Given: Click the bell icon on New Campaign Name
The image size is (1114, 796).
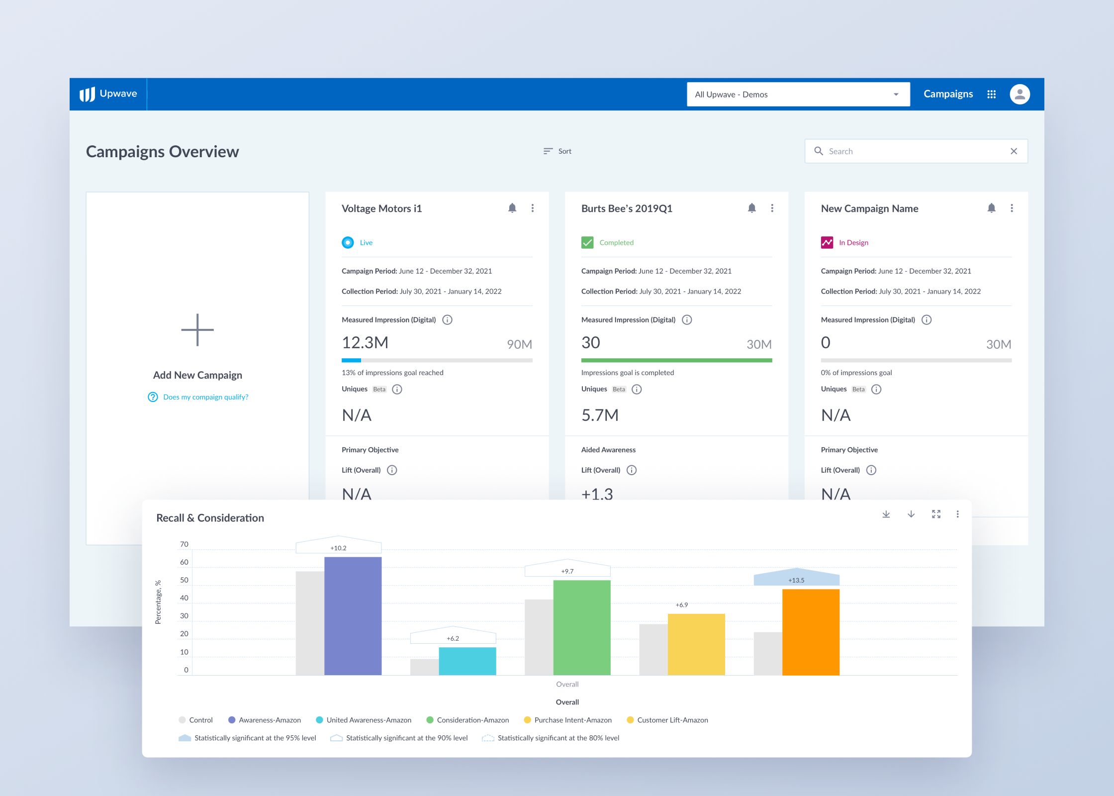Looking at the screenshot, I should click(991, 208).
